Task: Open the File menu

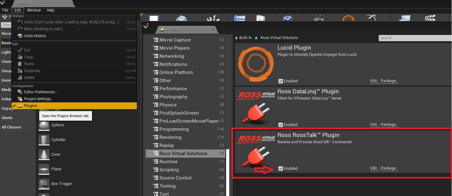Action: (x=5, y=10)
